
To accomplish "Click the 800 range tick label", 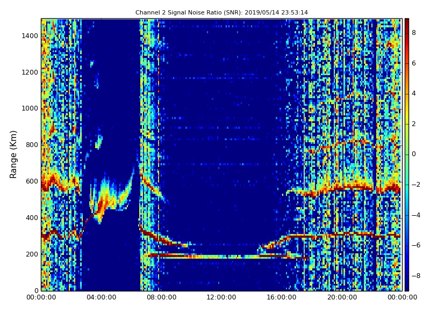I will [x=32, y=145].
